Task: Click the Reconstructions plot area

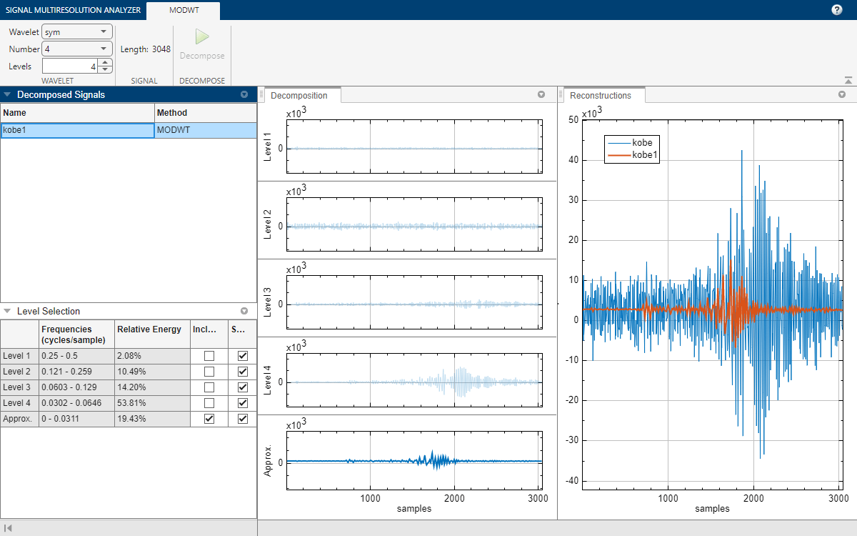Action: click(712, 304)
